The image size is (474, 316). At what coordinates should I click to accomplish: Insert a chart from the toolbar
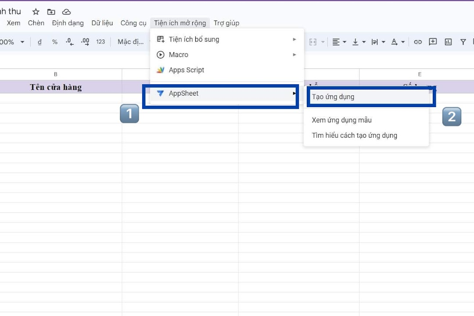(448, 42)
